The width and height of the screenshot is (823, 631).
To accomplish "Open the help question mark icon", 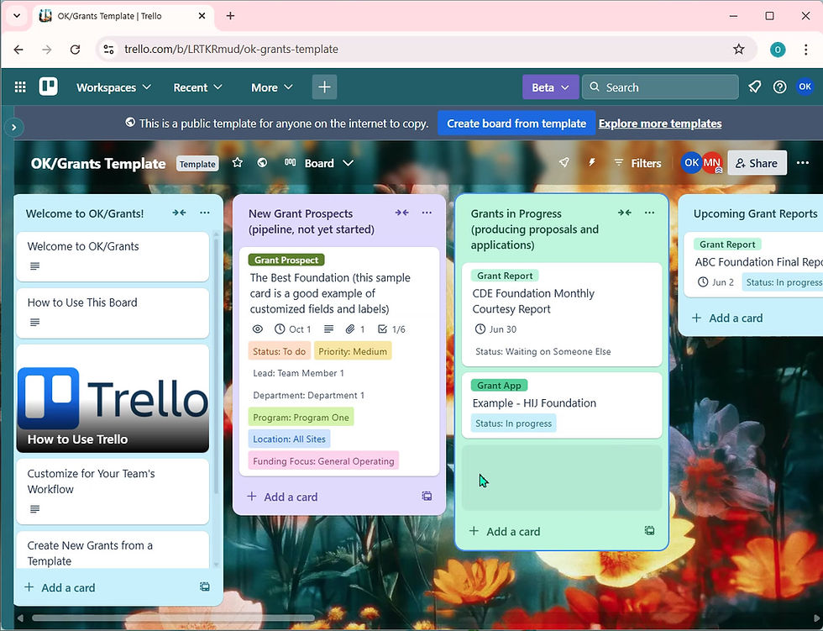I will (780, 87).
